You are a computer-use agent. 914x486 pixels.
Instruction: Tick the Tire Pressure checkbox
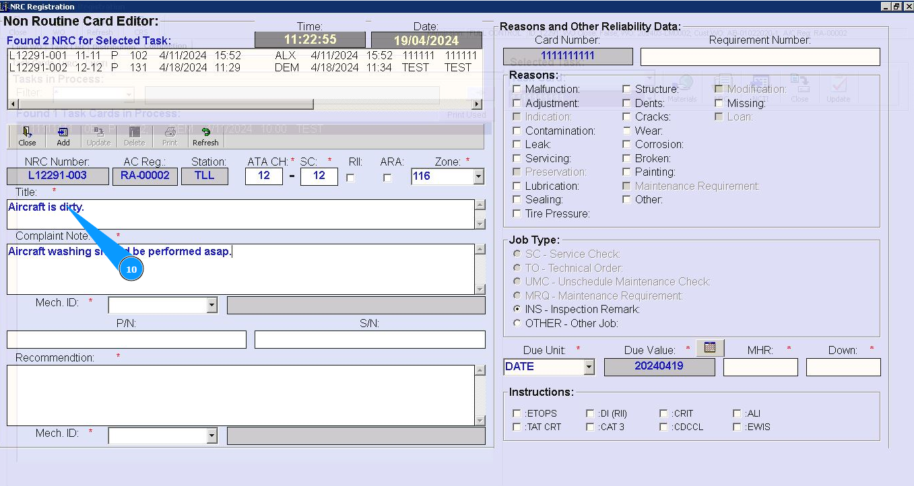coord(517,213)
